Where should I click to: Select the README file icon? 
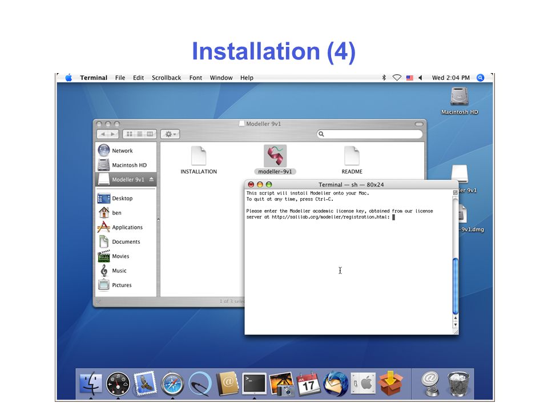tap(352, 156)
